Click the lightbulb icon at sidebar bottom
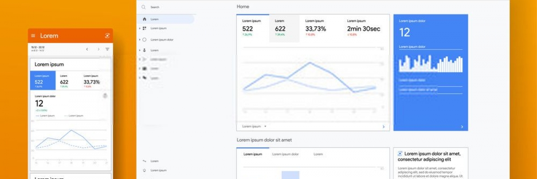This screenshot has height=179, width=537. 145,170
